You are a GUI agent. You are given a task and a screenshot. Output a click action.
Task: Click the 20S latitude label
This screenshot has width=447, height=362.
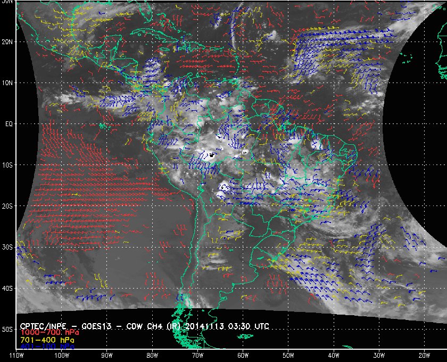(x=8, y=206)
